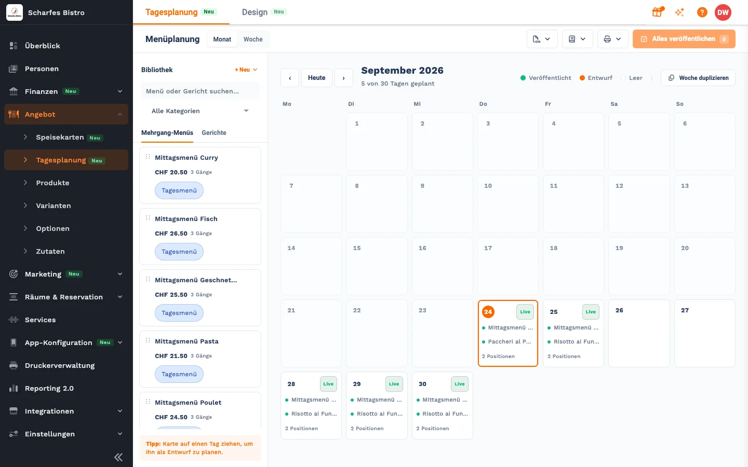748x467 pixels.
Task: Jump to today with Heute button
Action: pos(316,78)
